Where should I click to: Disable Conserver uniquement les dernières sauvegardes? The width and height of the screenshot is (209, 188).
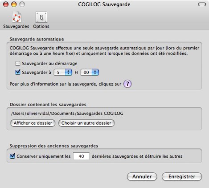click(x=12, y=156)
